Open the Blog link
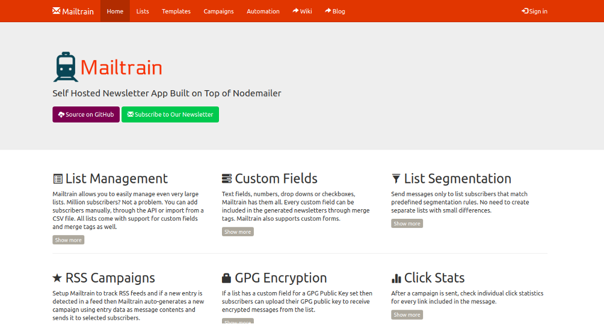Screen dimensions: 604x324 (334, 11)
